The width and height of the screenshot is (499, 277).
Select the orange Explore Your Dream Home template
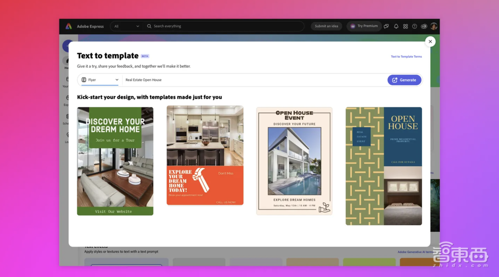(x=205, y=156)
